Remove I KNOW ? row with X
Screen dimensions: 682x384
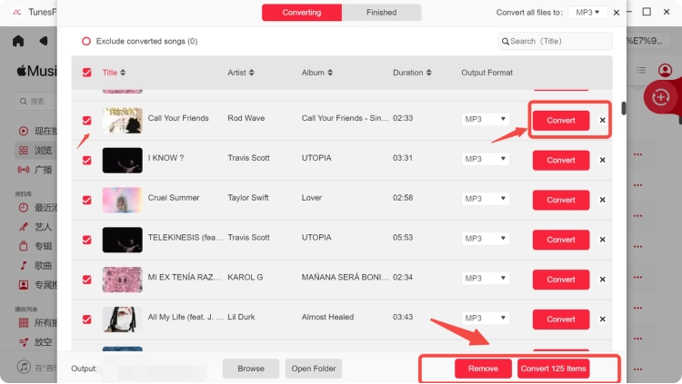pos(602,161)
